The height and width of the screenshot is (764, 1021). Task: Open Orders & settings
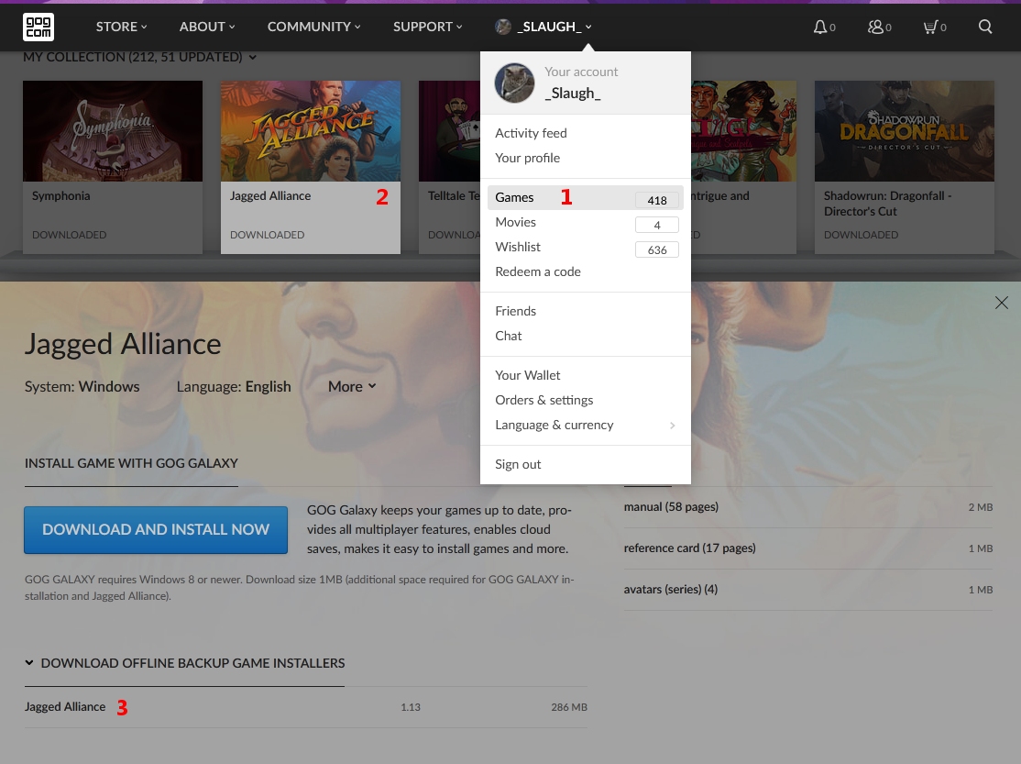click(544, 400)
